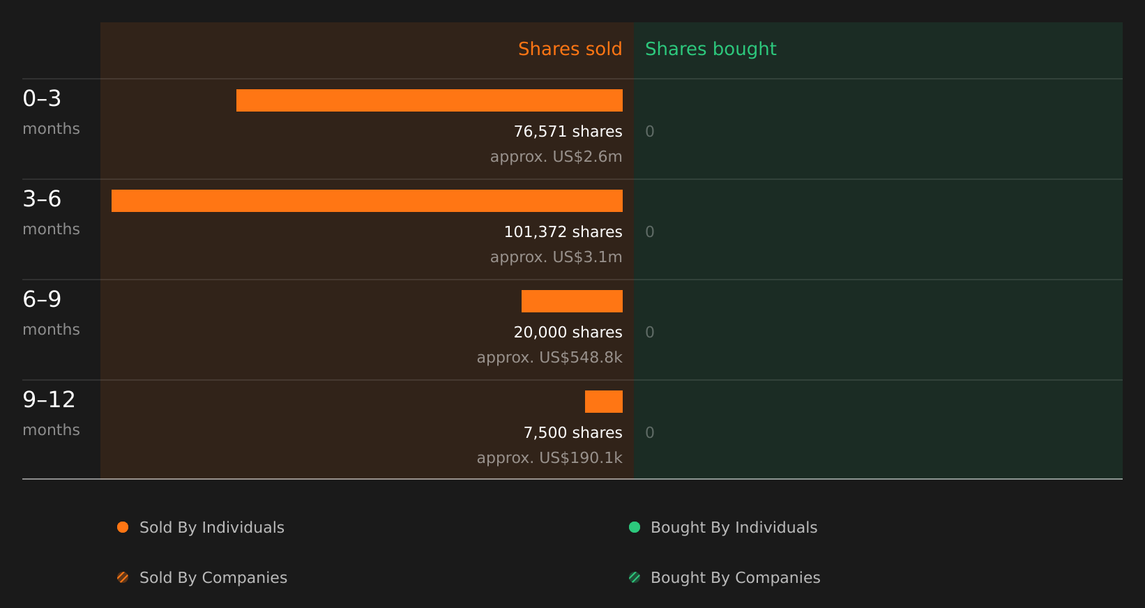
Task: Click the 9–12 months orange sold bar
Action: 604,402
